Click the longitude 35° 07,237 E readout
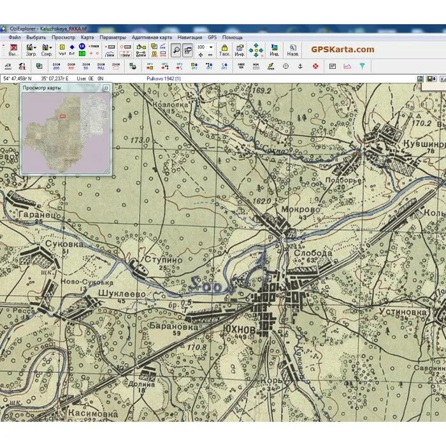The width and height of the screenshot is (446, 446). pos(55,78)
